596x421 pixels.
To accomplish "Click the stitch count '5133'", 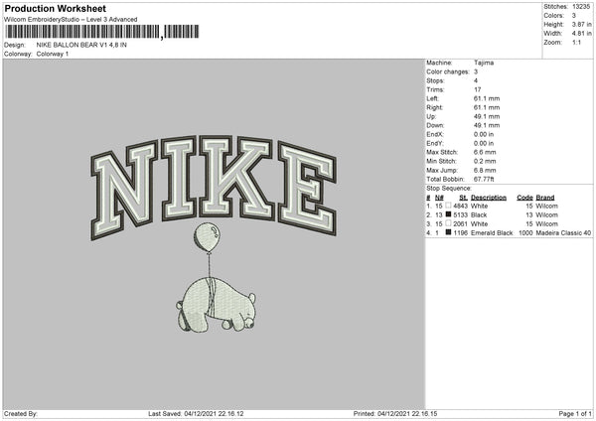I will [460, 215].
